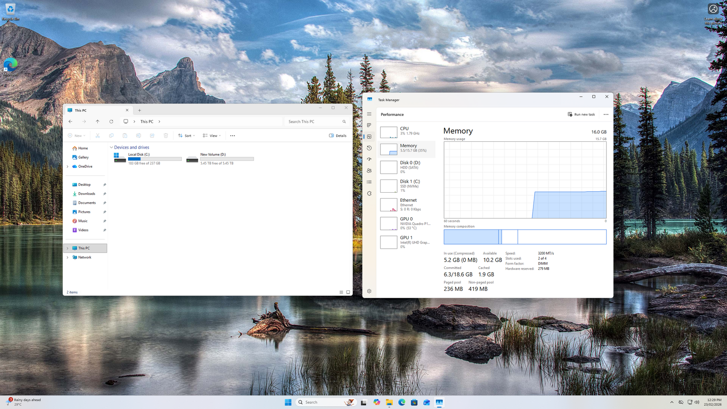727x409 pixels.
Task: Go up one folder level in File Explorer
Action: (97, 121)
